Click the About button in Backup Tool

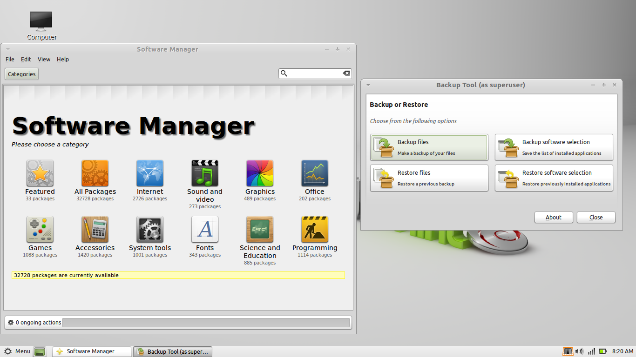[x=554, y=217]
